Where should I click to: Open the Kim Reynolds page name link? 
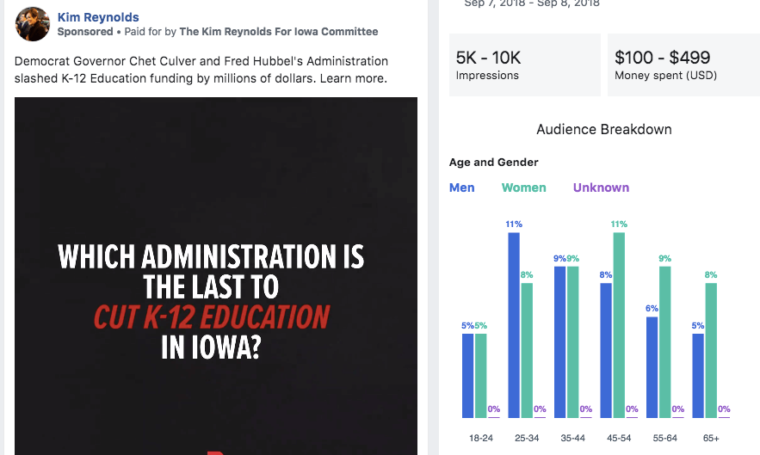tap(97, 17)
